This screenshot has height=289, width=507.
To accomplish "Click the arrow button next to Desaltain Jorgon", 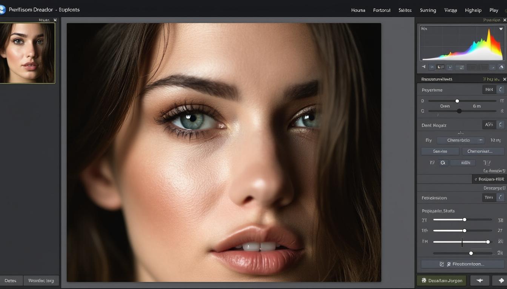I will click(480, 280).
